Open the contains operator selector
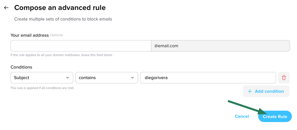This screenshot has width=297, height=130. [107, 78]
